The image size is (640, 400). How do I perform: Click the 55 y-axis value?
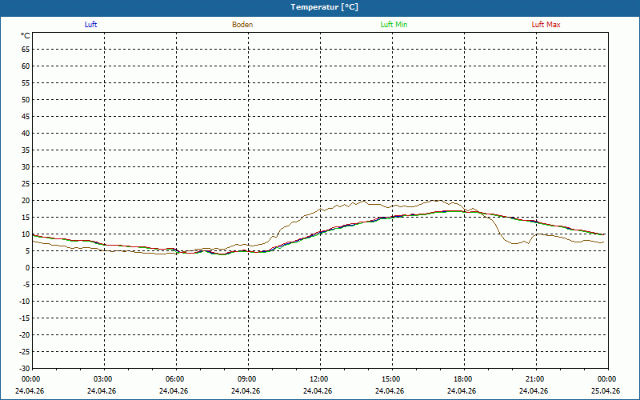[x=26, y=83]
